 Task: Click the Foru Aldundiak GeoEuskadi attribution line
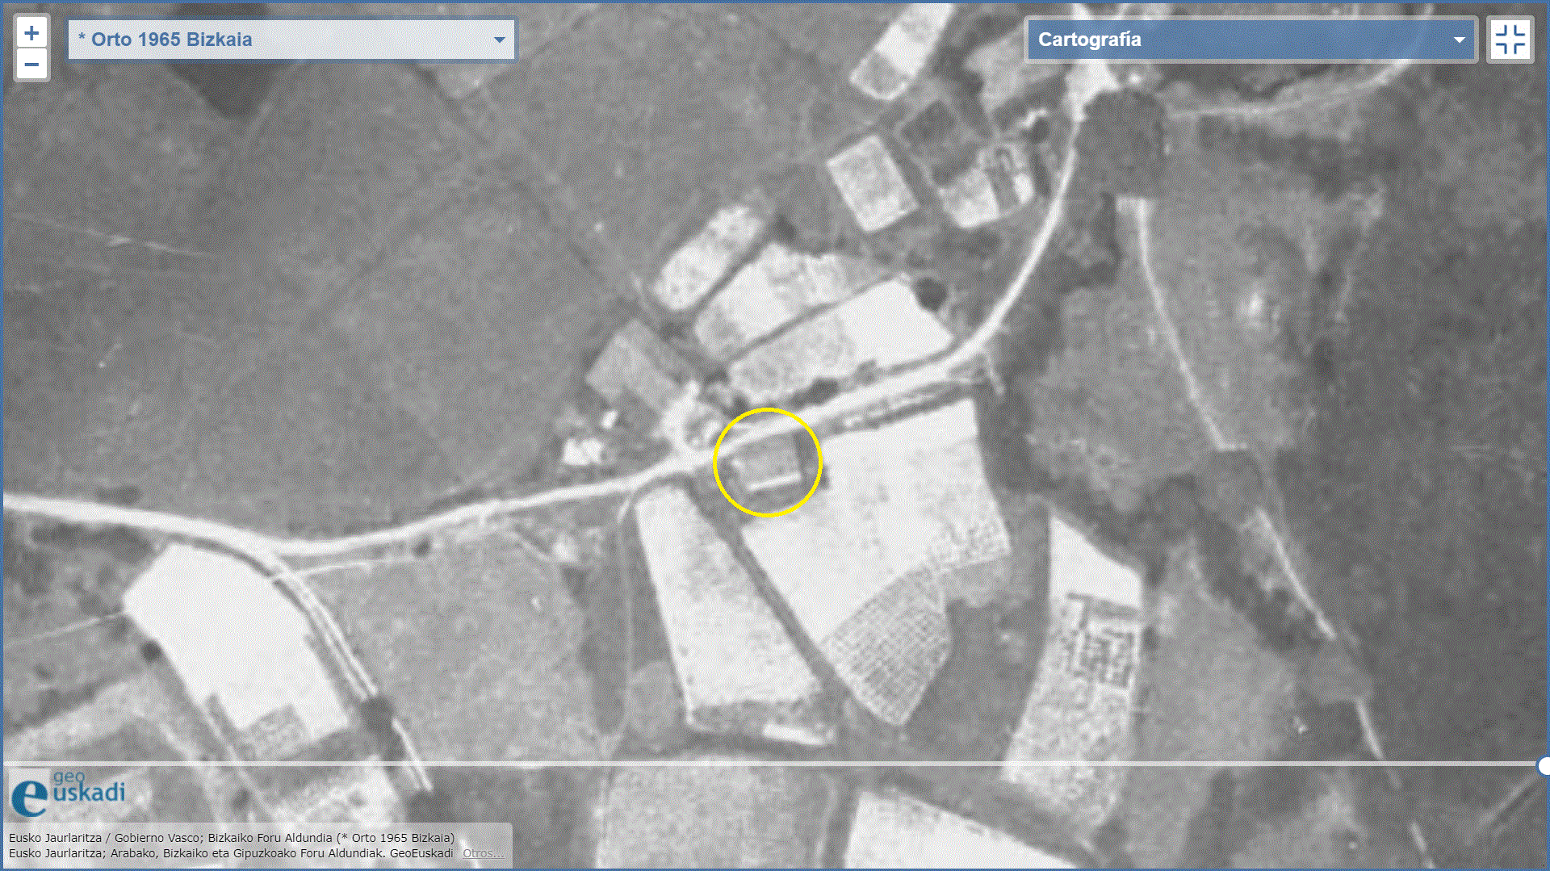(x=231, y=853)
